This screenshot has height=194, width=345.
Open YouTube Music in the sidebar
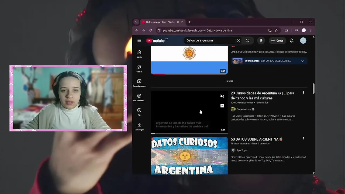(139, 98)
